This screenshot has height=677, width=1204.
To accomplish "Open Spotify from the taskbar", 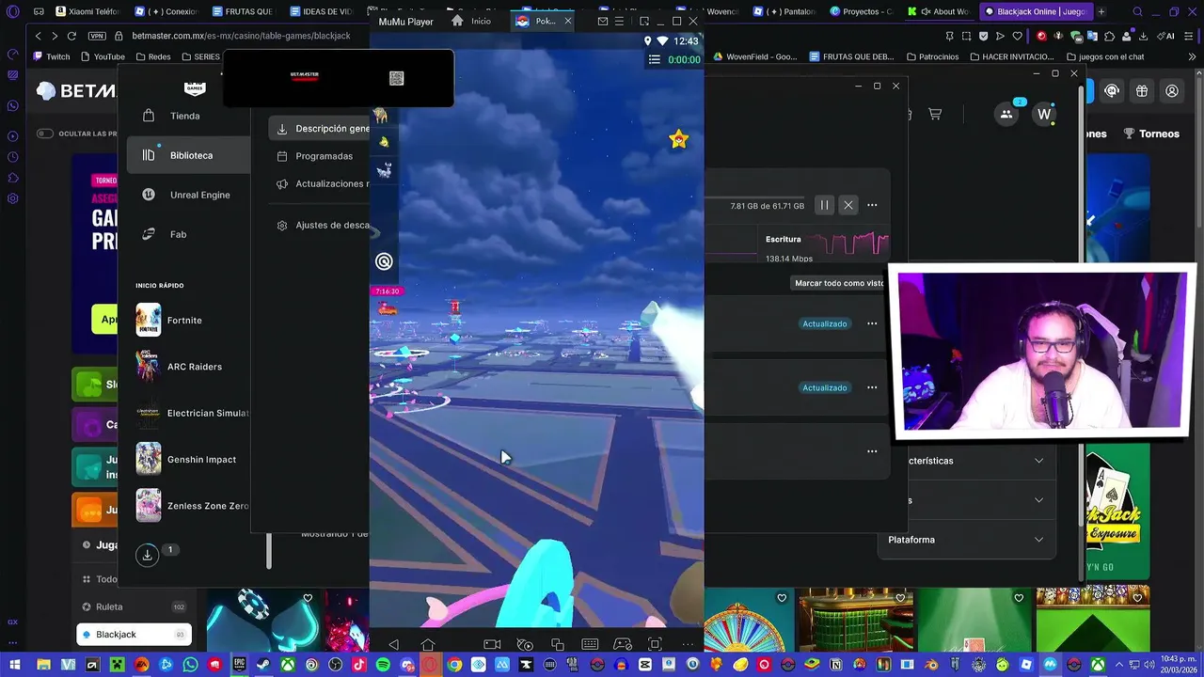I will [x=383, y=665].
